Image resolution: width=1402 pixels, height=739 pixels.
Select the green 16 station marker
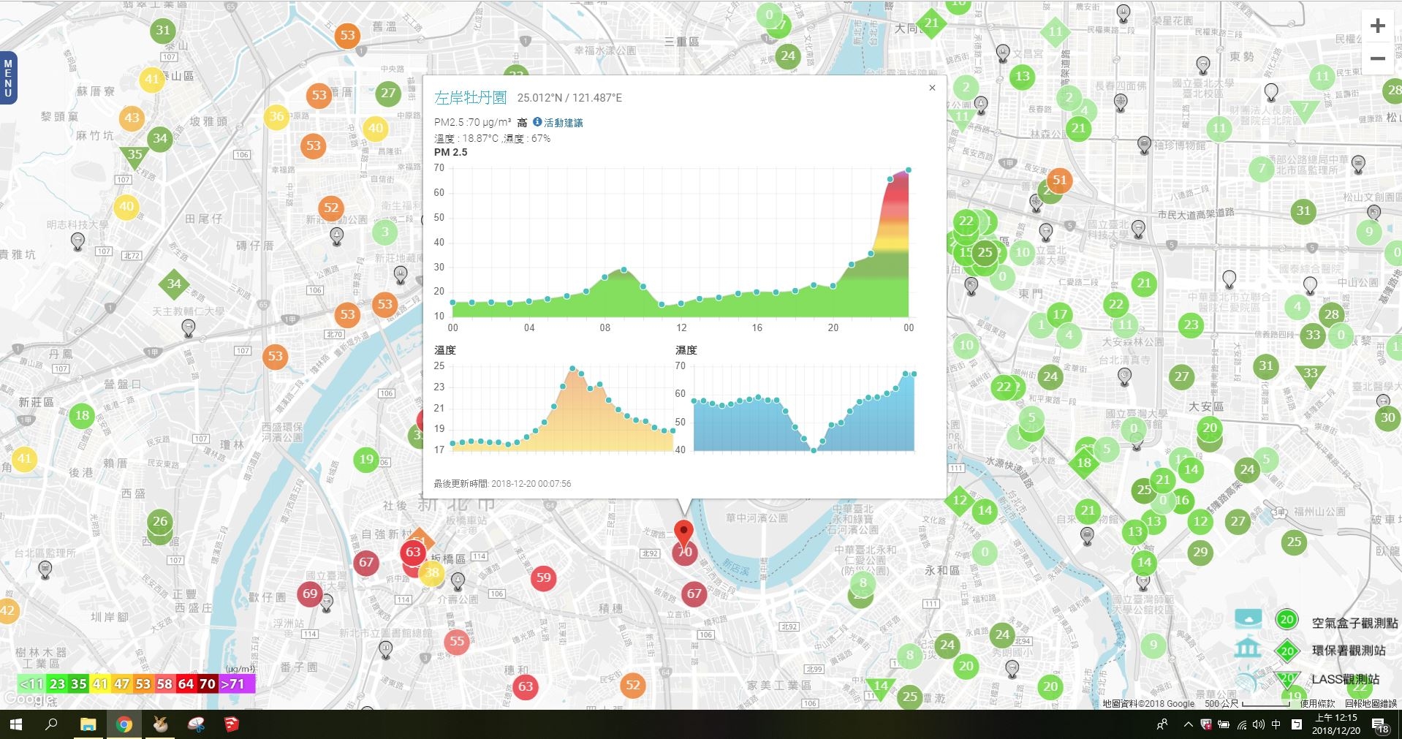coord(1182,500)
